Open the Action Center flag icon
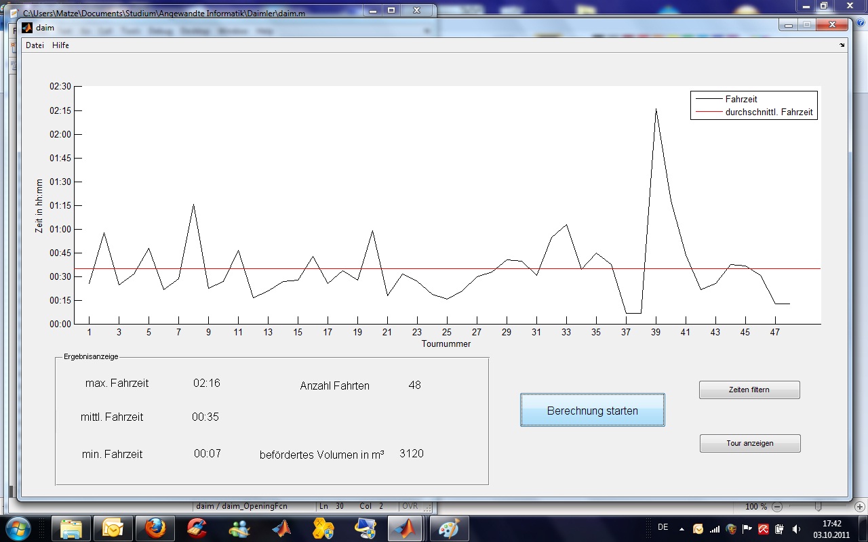Image resolution: width=868 pixels, height=542 pixels. 747,529
